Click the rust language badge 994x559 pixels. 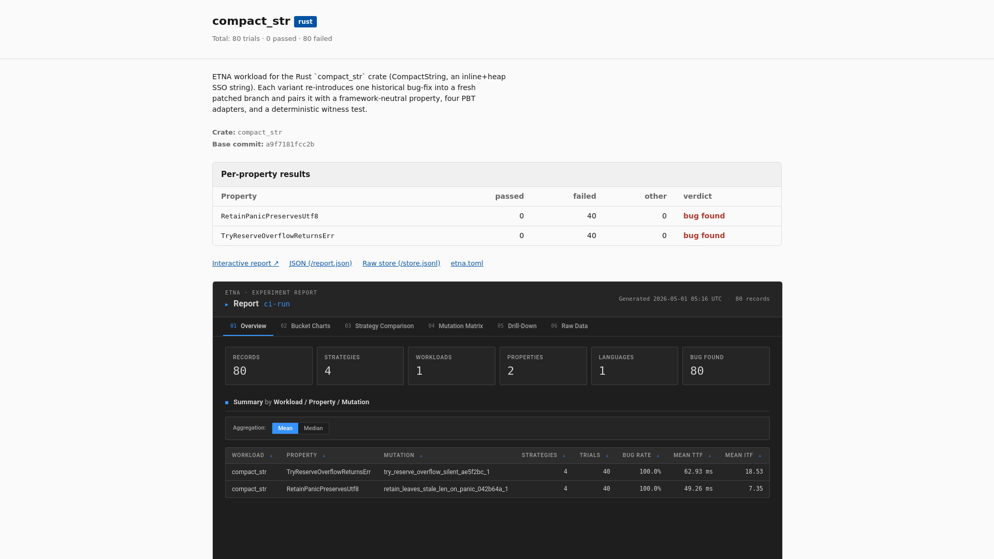305,22
